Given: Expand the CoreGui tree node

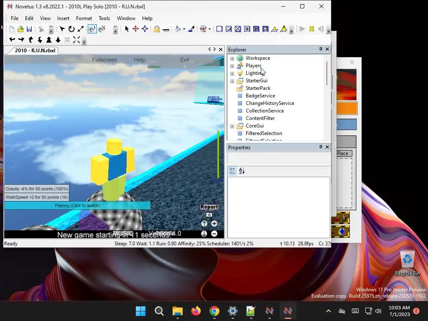Looking at the screenshot, I should point(232,126).
